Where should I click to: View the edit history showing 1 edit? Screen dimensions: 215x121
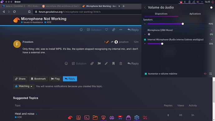click(x=107, y=42)
